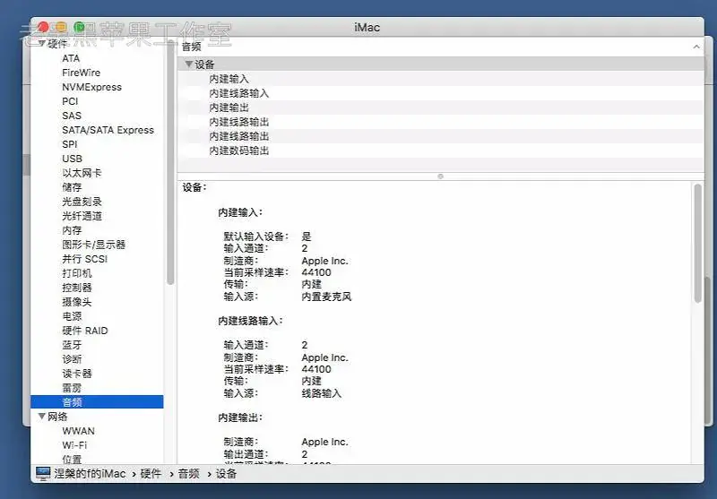Select 以太网卡 in the sidebar
The image size is (717, 499).
(x=82, y=173)
